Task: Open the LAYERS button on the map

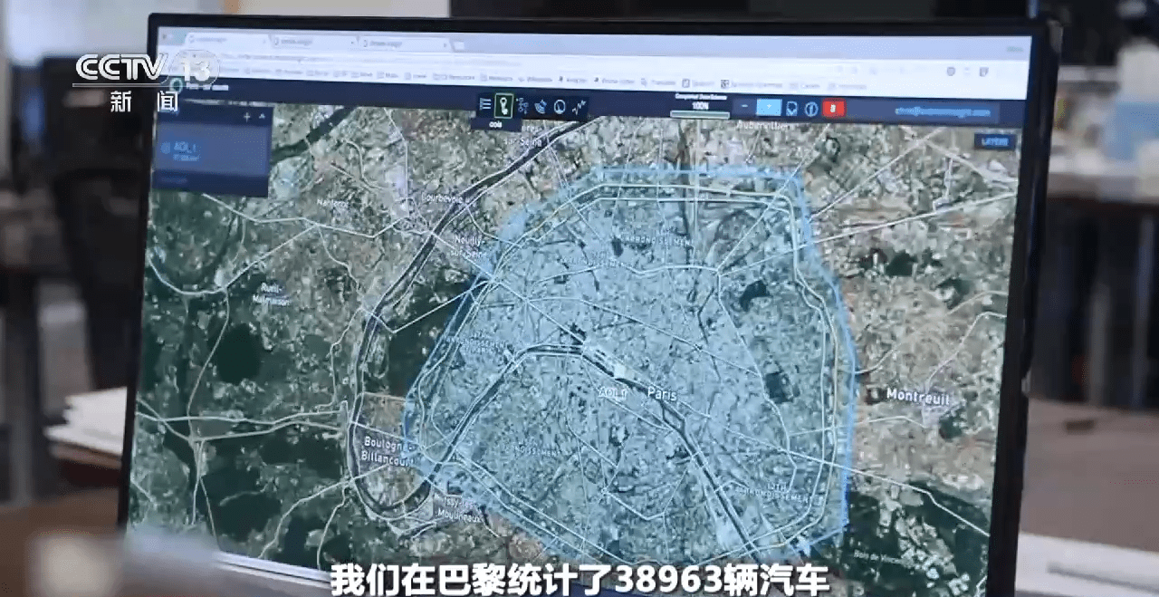Action: 995,142
